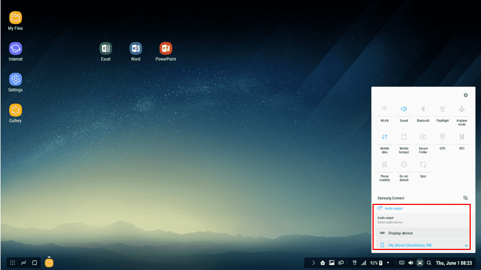Open the apps grid in the taskbar
This screenshot has height=270, width=481.
[12, 263]
